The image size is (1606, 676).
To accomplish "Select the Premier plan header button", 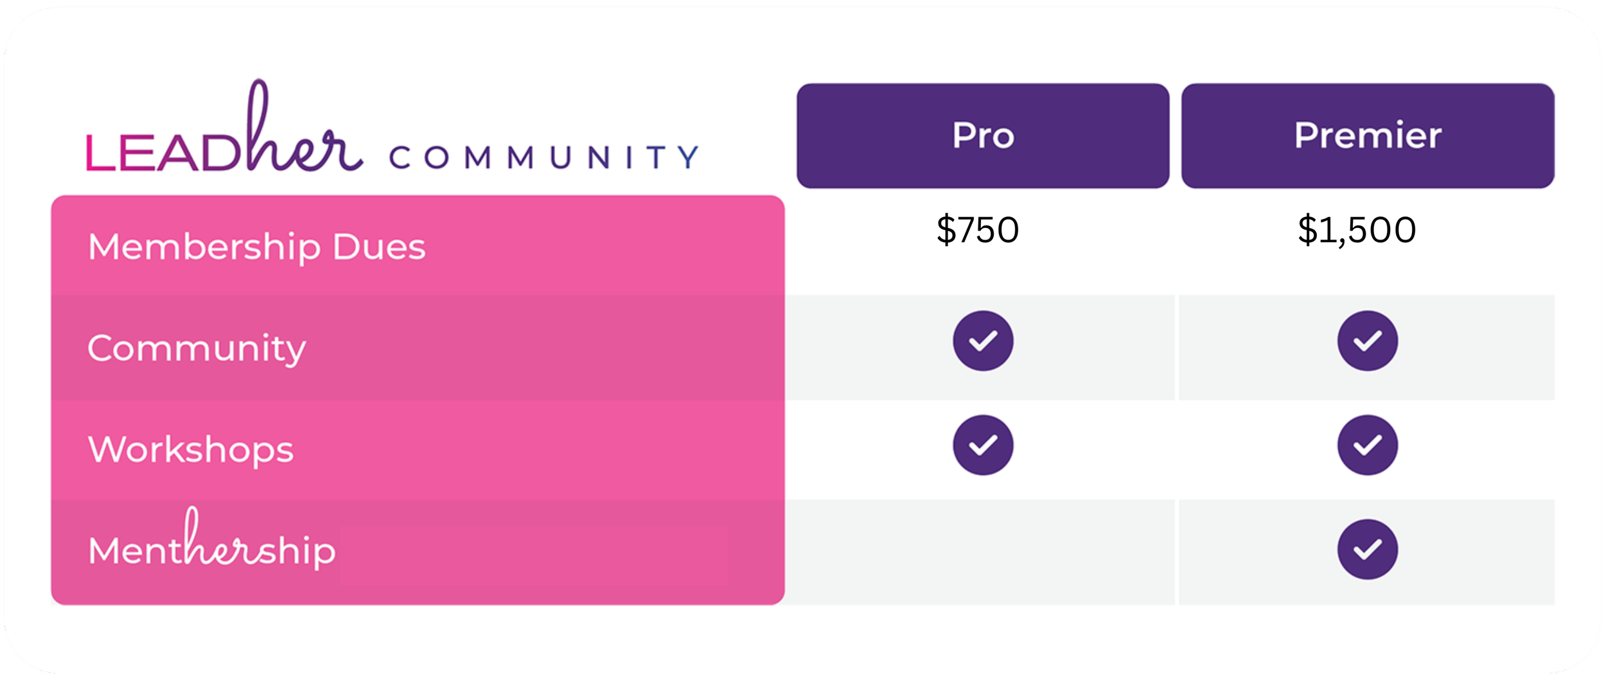I will point(1368,135).
